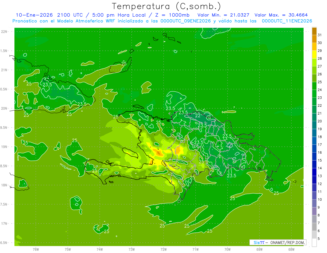Click the legend scale value '15'
The height and width of the screenshot is (253, 327).
coord(320,160)
